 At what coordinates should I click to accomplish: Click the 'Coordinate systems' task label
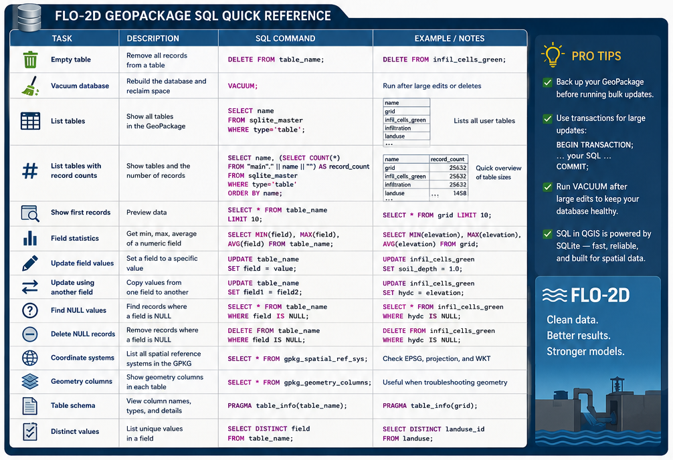pos(82,358)
